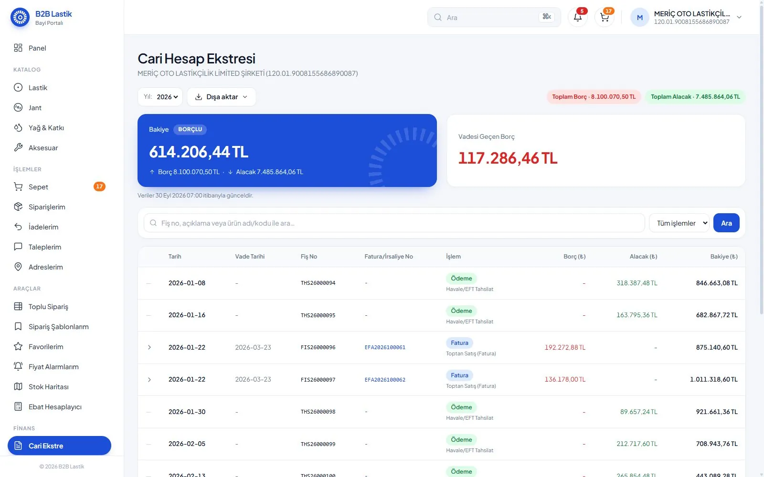Image resolution: width=764 pixels, height=477 pixels.
Task: Expand invoice row FIS26000096
Action: click(149, 347)
